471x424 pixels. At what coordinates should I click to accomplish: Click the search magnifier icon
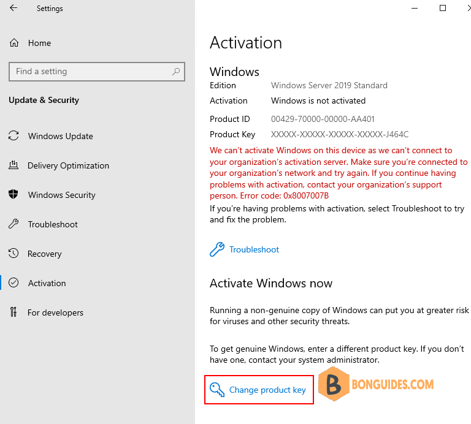pos(176,72)
